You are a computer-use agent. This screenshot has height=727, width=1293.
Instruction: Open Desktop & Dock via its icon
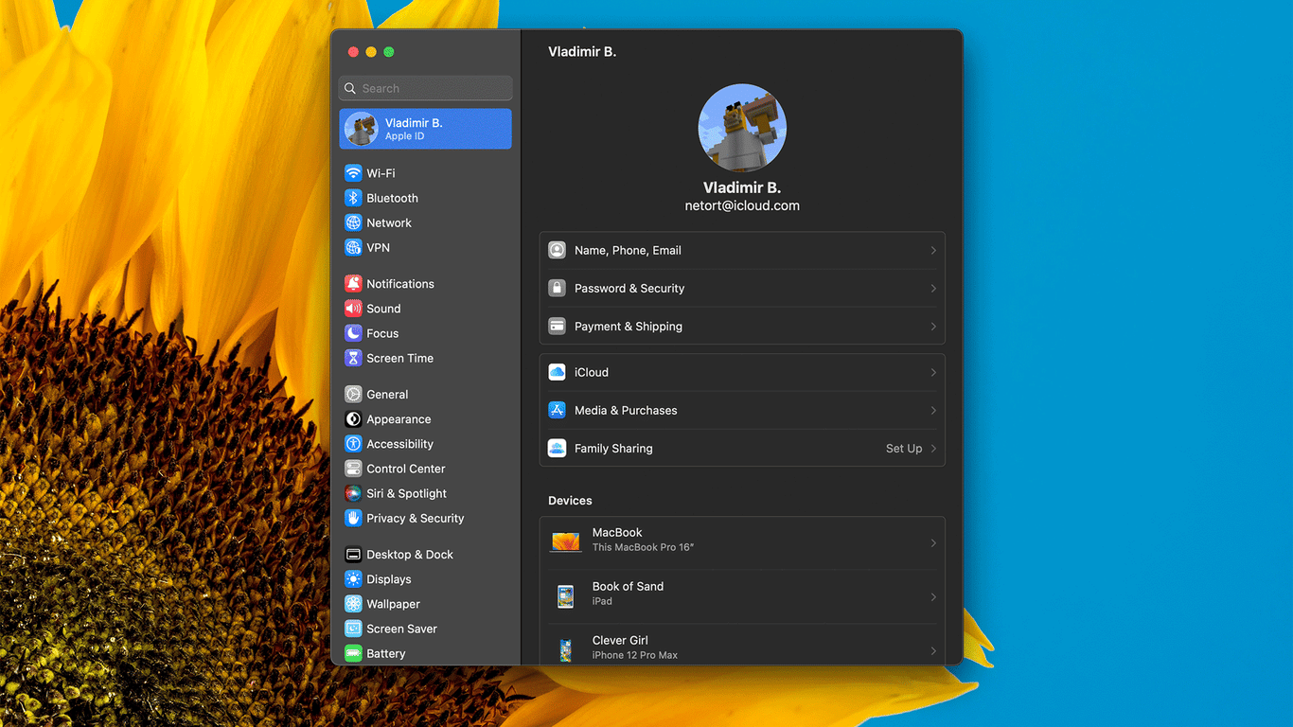tap(353, 555)
